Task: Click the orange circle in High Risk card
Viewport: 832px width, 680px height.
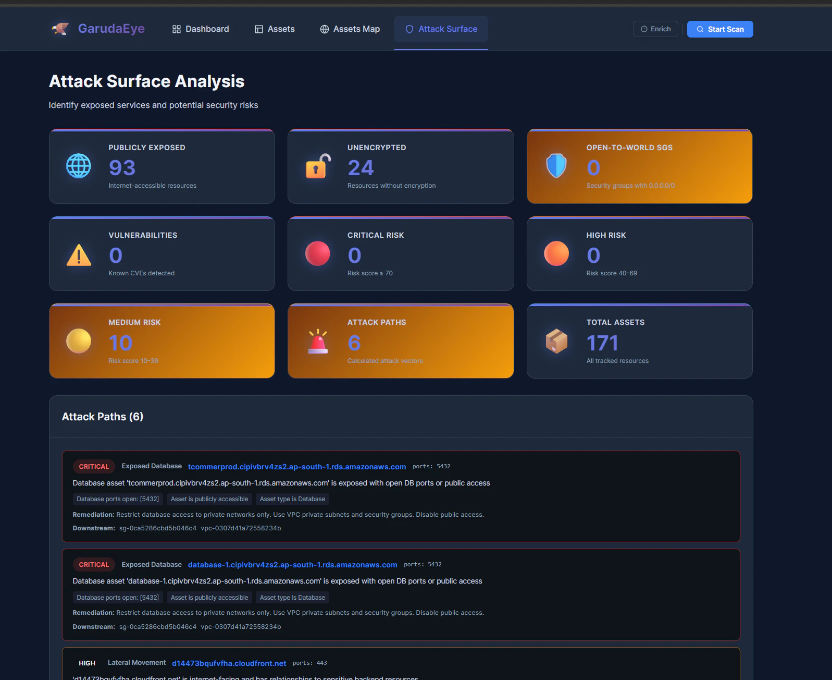Action: pyautogui.click(x=556, y=253)
